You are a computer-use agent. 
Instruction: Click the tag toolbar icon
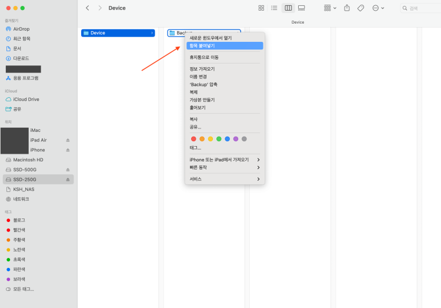click(361, 8)
